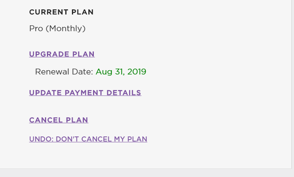Update payment details for the subscription

[x=85, y=93]
